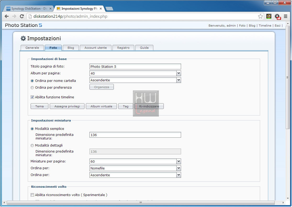The height and width of the screenshot is (207, 292).
Task: Click the Impostazioni miniatura heading
Action: click(x=51, y=120)
